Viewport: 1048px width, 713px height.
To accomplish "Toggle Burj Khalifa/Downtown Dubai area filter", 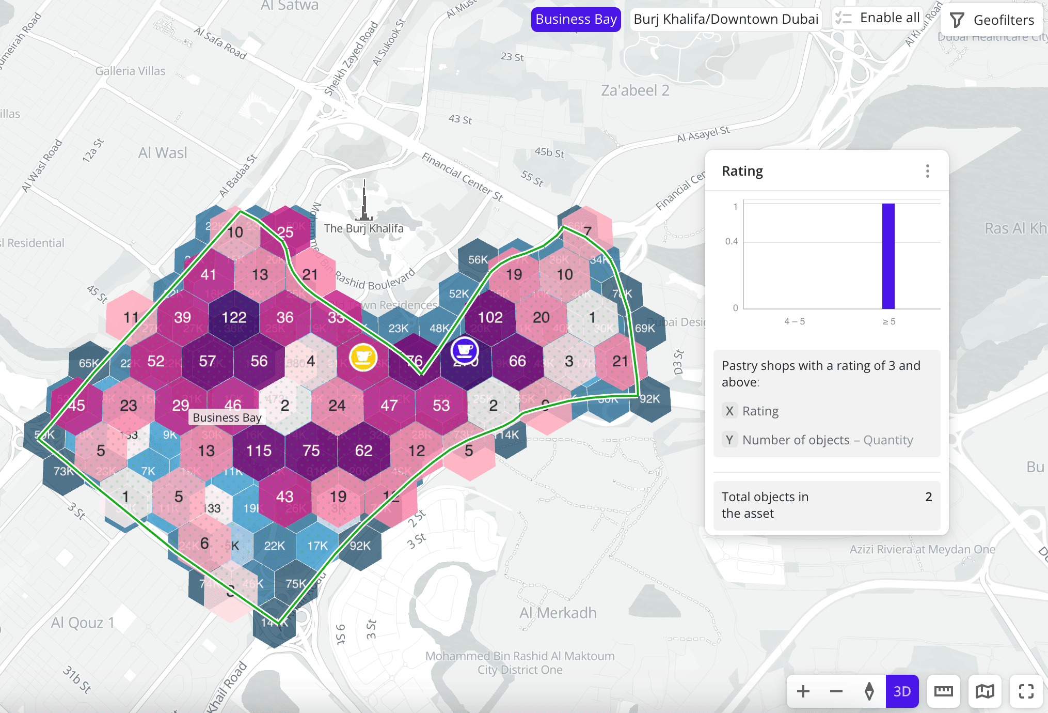I will pos(725,19).
